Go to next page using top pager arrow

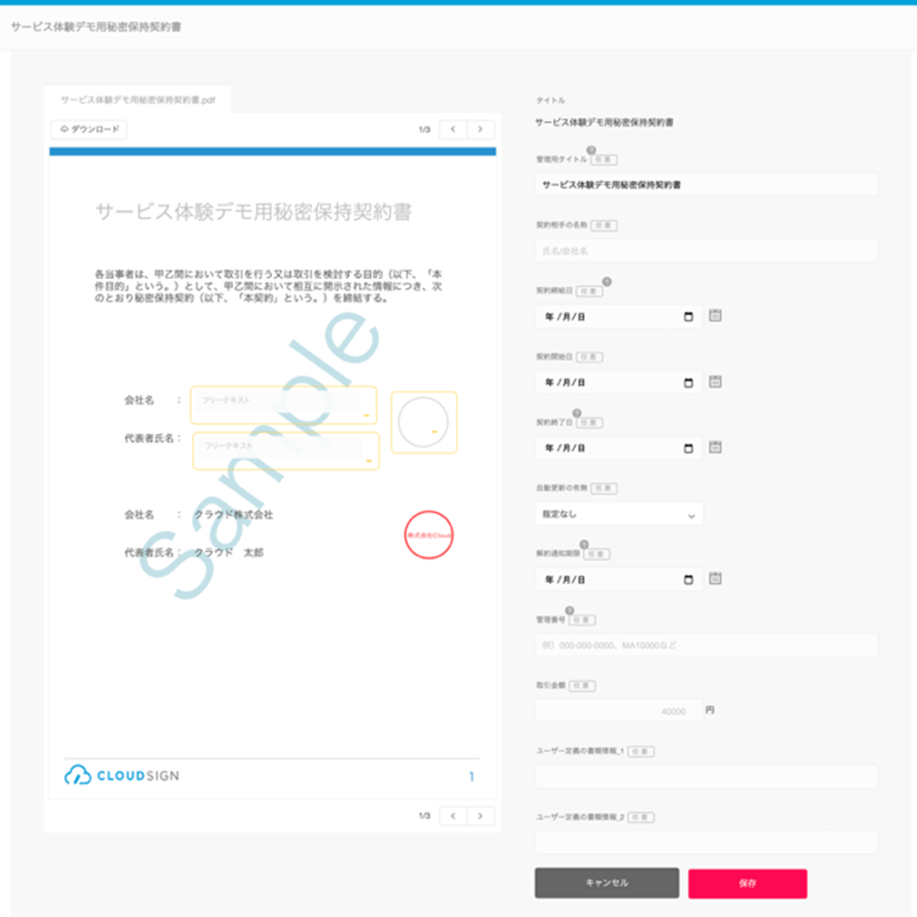coord(480,130)
